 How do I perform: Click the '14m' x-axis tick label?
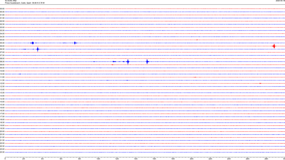[x=136, y=159]
